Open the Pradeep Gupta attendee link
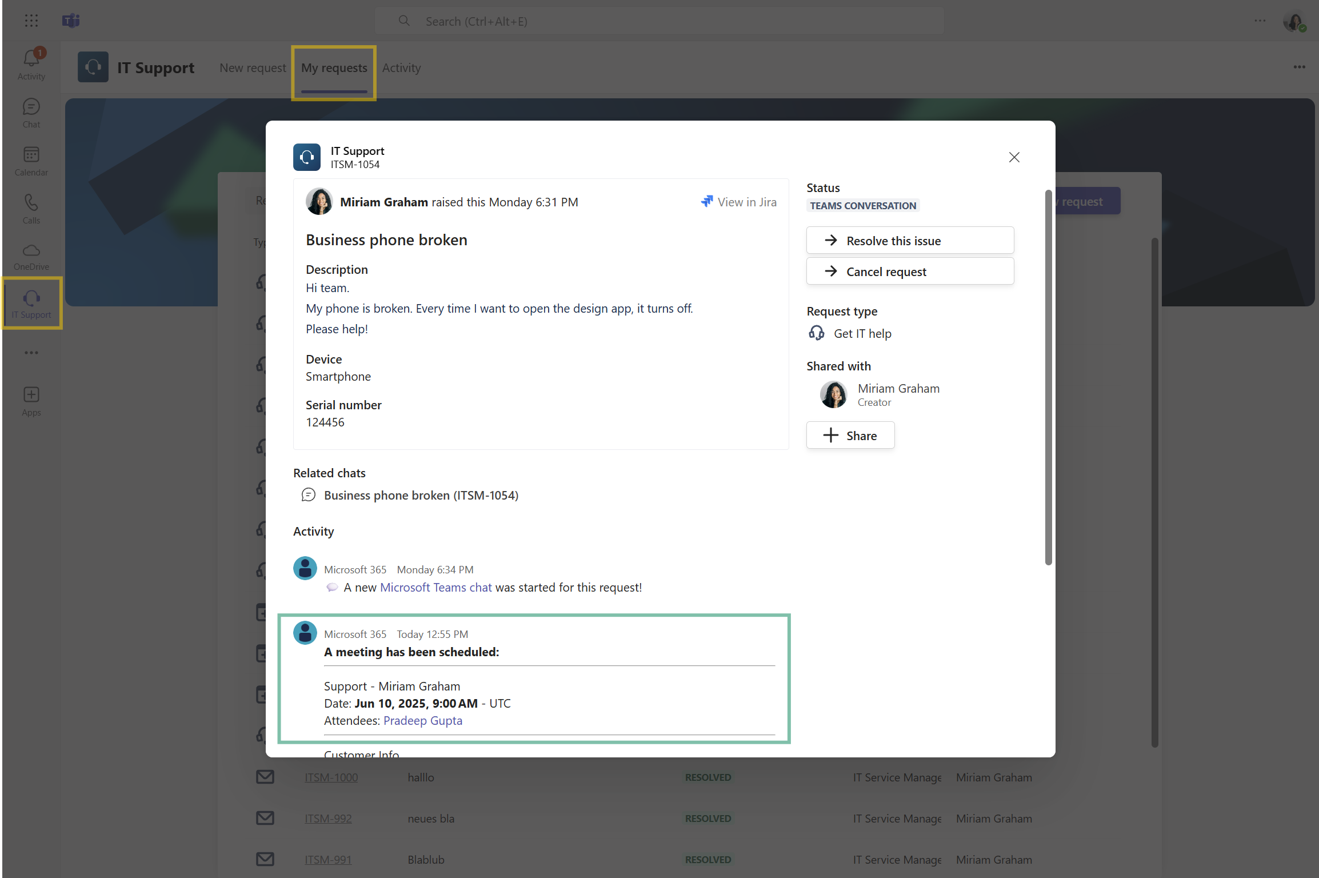Screen dimensions: 1319x878 coord(422,721)
